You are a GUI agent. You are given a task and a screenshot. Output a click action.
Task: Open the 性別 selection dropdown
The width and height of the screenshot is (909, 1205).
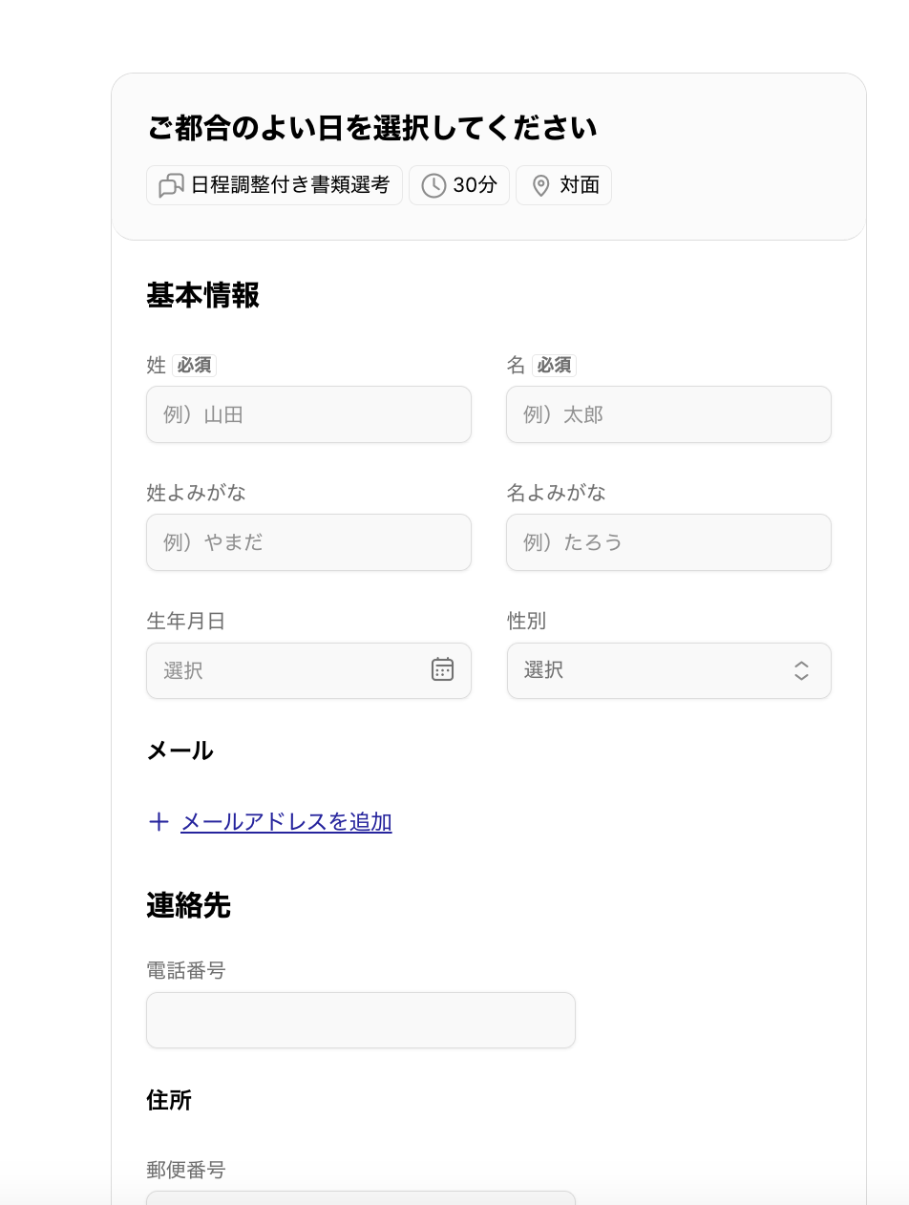point(668,670)
